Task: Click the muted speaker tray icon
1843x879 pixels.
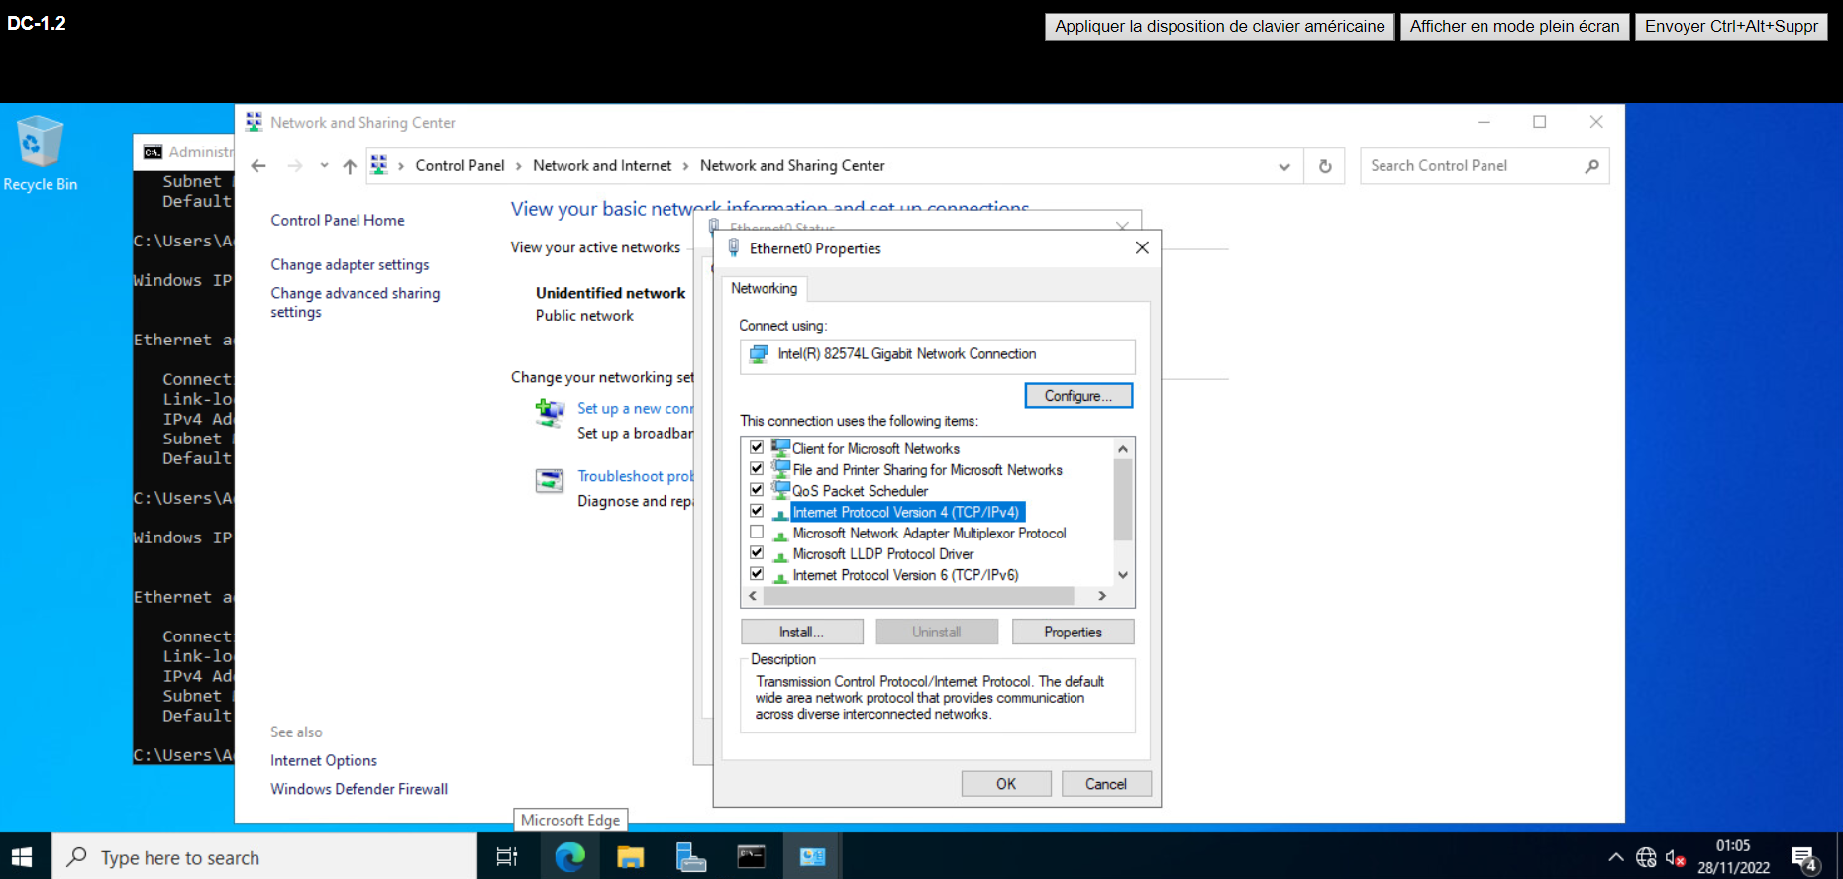Action: coord(1675,857)
